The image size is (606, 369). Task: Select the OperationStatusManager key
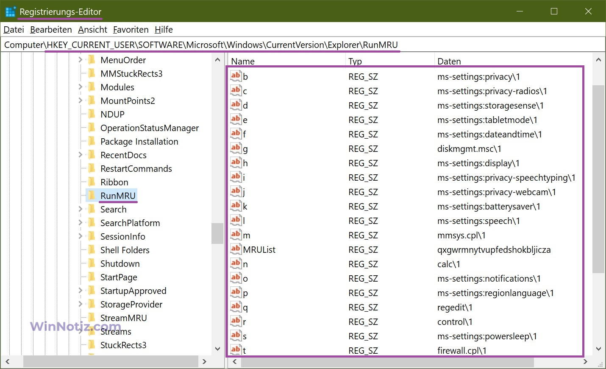click(x=150, y=128)
